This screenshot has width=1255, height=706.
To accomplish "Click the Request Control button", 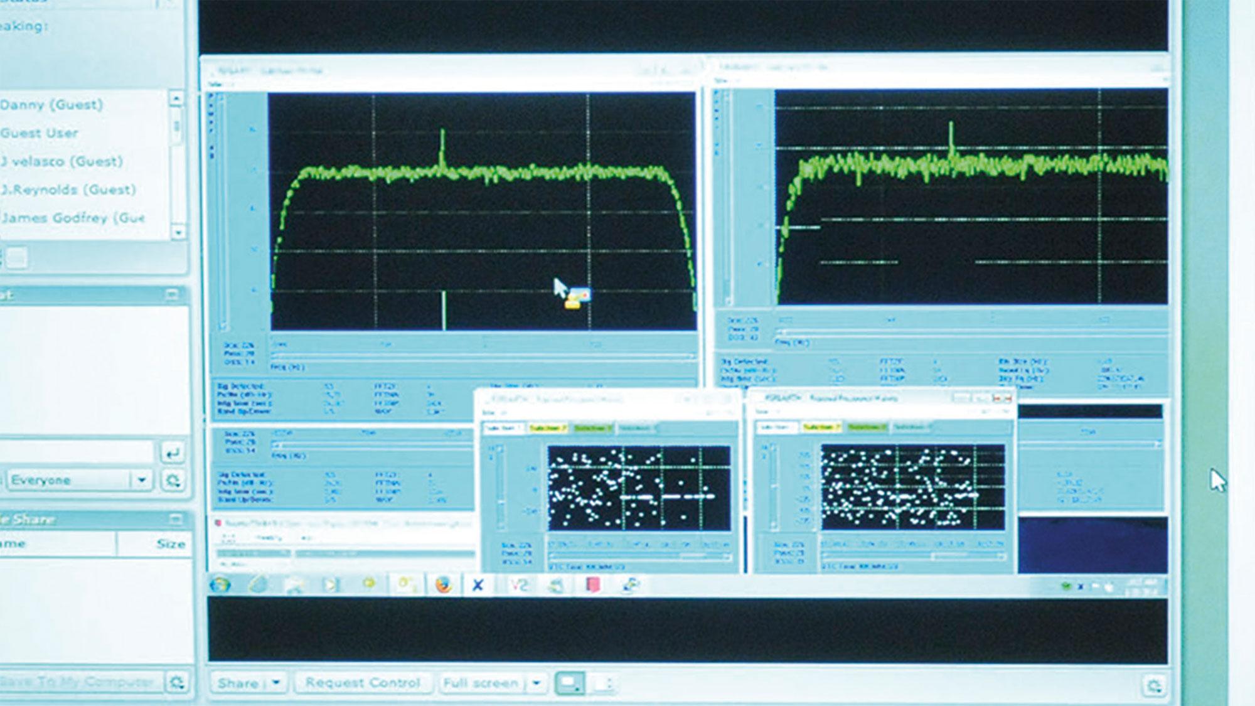I will click(363, 683).
